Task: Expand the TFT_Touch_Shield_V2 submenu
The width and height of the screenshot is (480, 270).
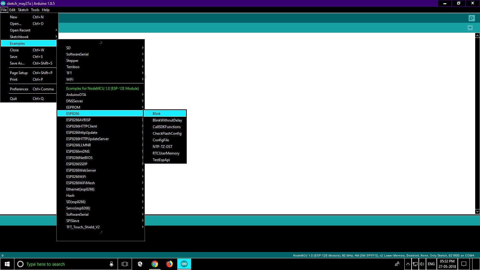Action: (100, 227)
